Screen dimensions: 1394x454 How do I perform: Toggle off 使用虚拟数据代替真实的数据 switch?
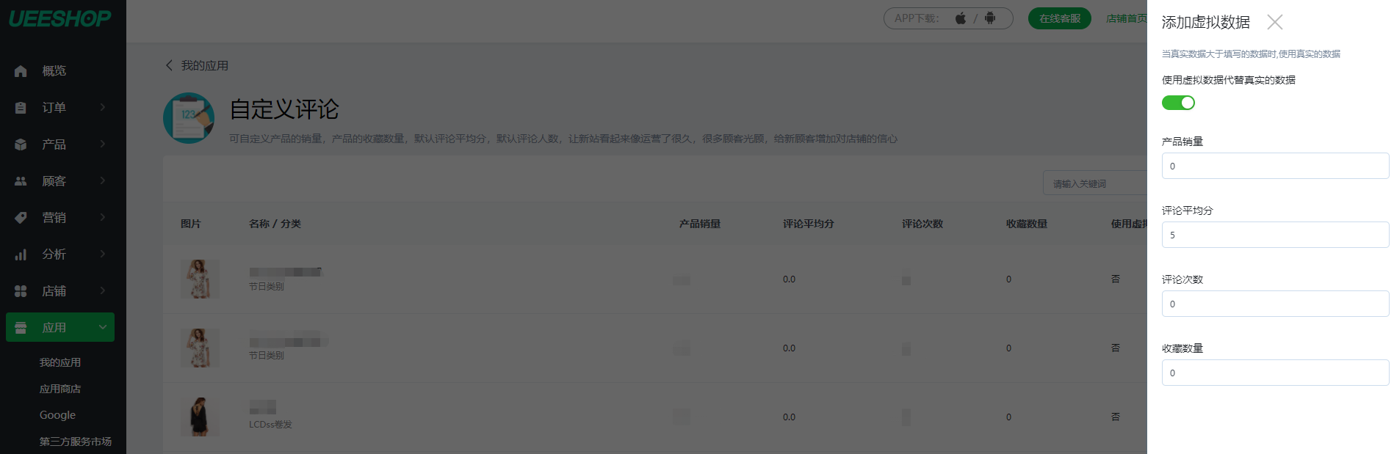click(1178, 103)
